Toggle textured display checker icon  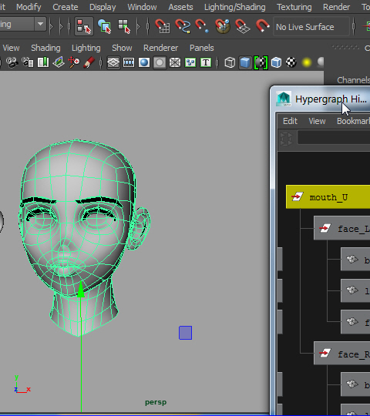point(291,62)
